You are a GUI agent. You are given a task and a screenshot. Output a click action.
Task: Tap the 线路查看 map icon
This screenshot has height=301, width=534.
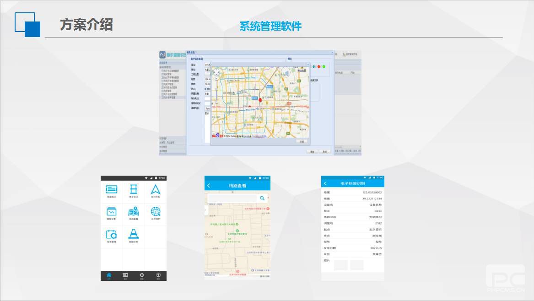coord(134,212)
